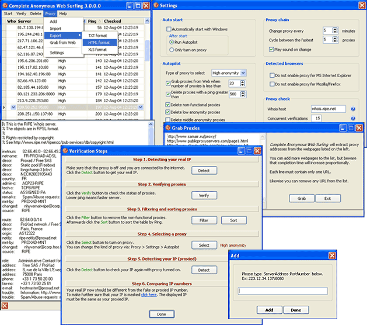This screenshot has width=367, height=325.
Task: Click Exit button in Grab Proxies
Action: click(328, 198)
